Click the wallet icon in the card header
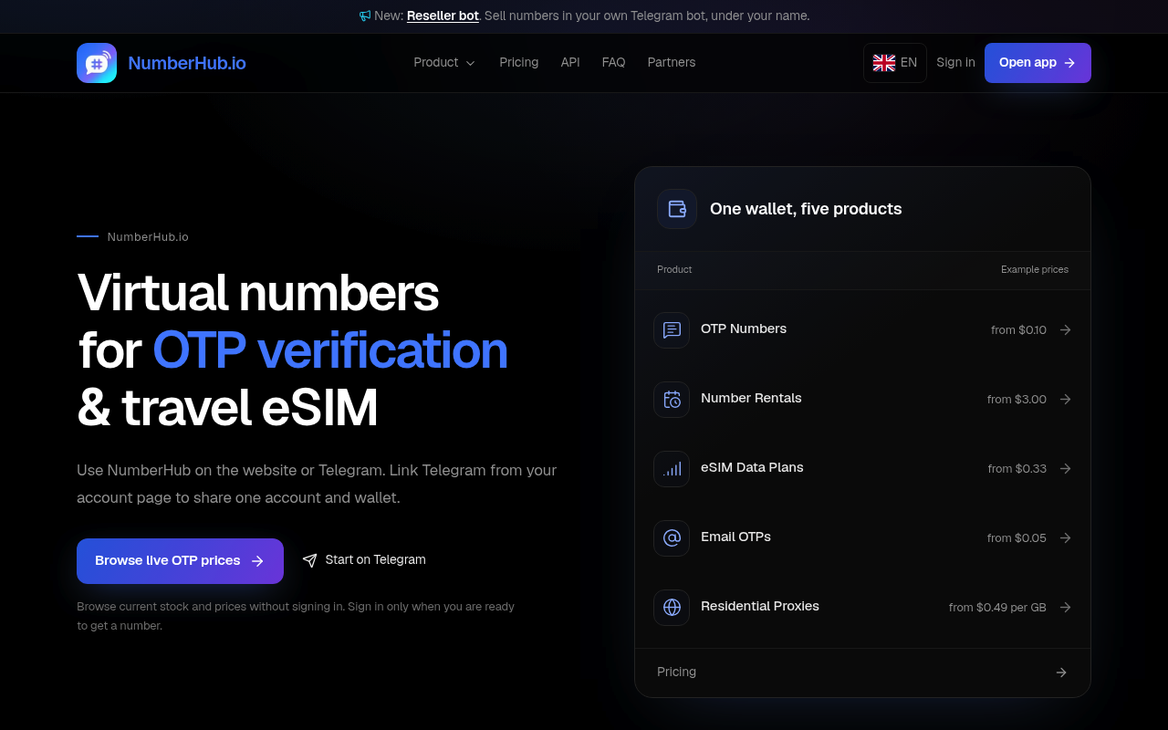The width and height of the screenshot is (1168, 730). [x=677, y=209]
